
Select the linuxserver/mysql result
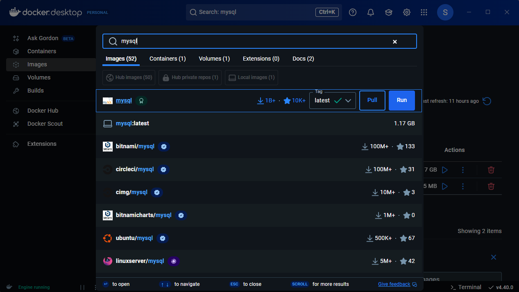(259, 261)
